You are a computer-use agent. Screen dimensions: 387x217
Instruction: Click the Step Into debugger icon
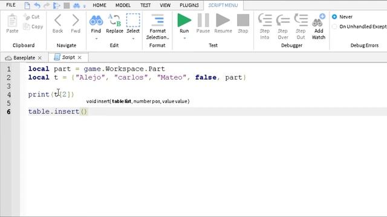click(x=265, y=20)
